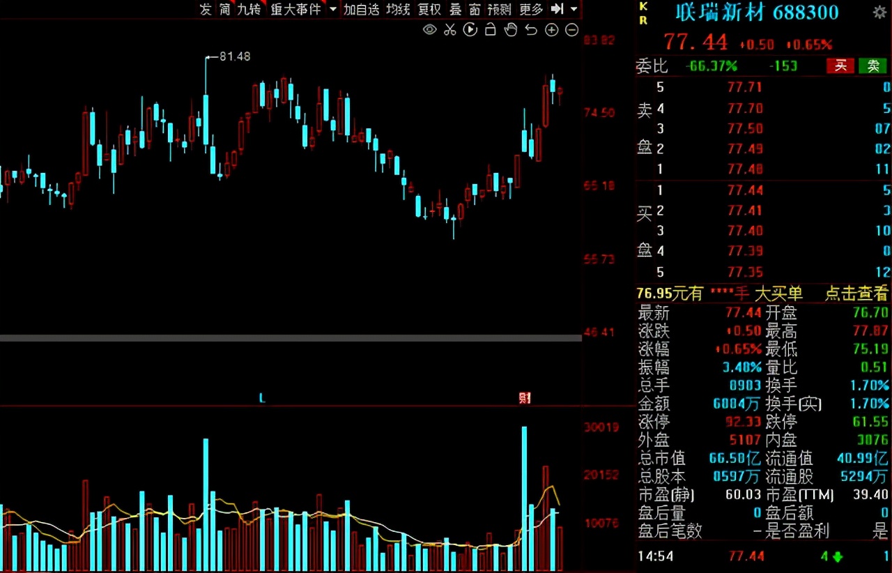Click the red 财 marker on the chart

click(x=525, y=398)
